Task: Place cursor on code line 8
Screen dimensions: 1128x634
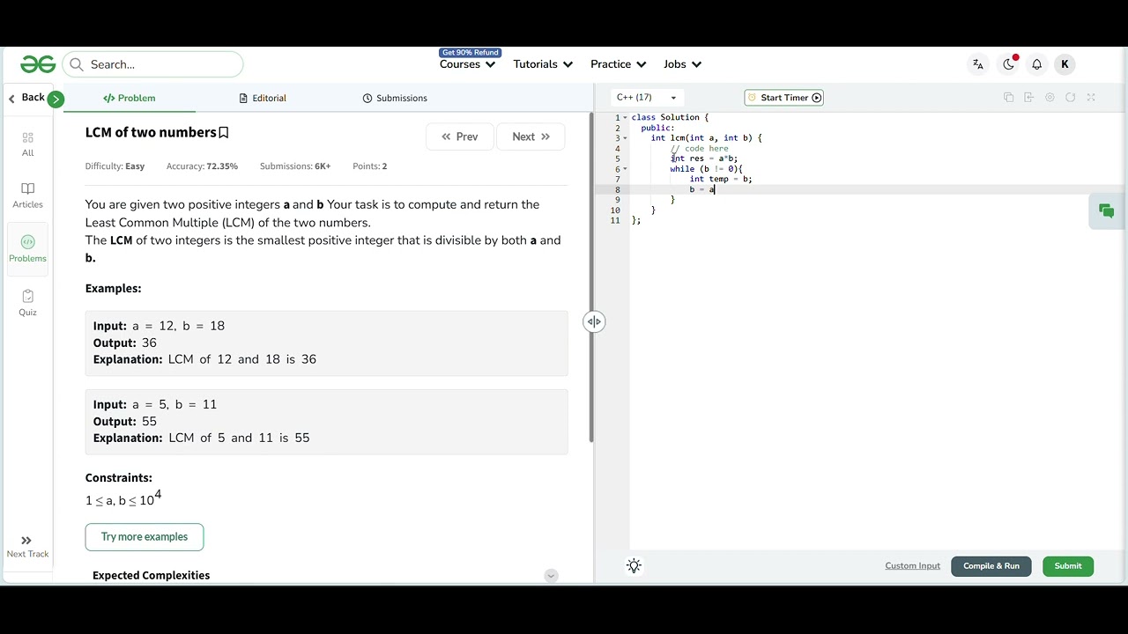Action: tap(877, 189)
